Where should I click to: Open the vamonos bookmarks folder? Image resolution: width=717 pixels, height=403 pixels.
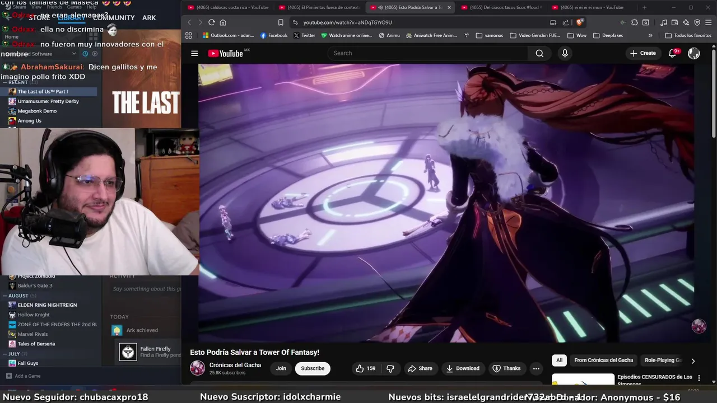click(490, 35)
